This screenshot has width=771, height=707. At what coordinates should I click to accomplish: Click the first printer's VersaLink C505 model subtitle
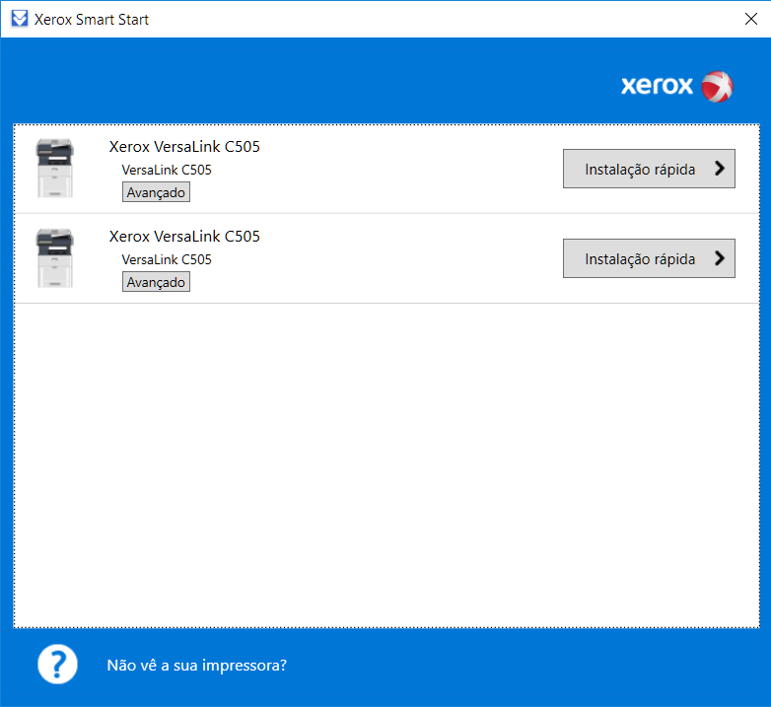coord(167,170)
